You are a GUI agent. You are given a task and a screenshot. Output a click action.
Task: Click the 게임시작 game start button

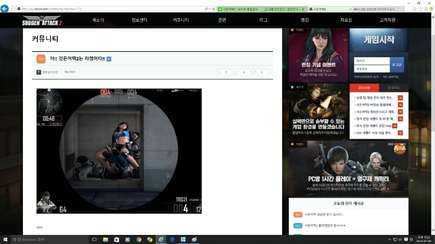pos(379,40)
